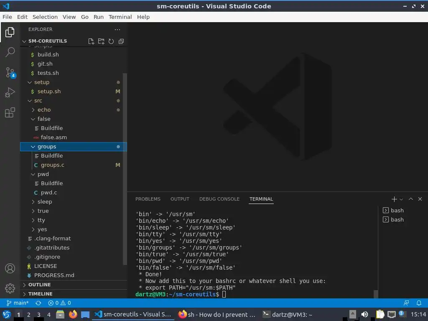Synchronize changes in status bar

pos(38,303)
